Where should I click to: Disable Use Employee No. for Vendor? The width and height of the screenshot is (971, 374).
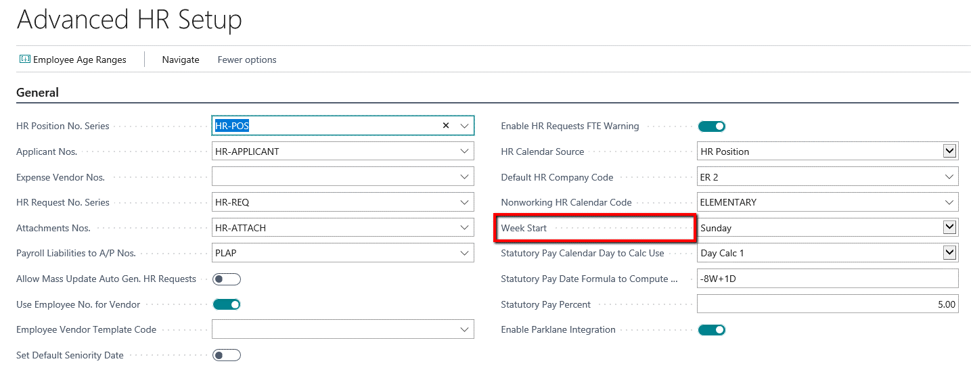tap(227, 304)
